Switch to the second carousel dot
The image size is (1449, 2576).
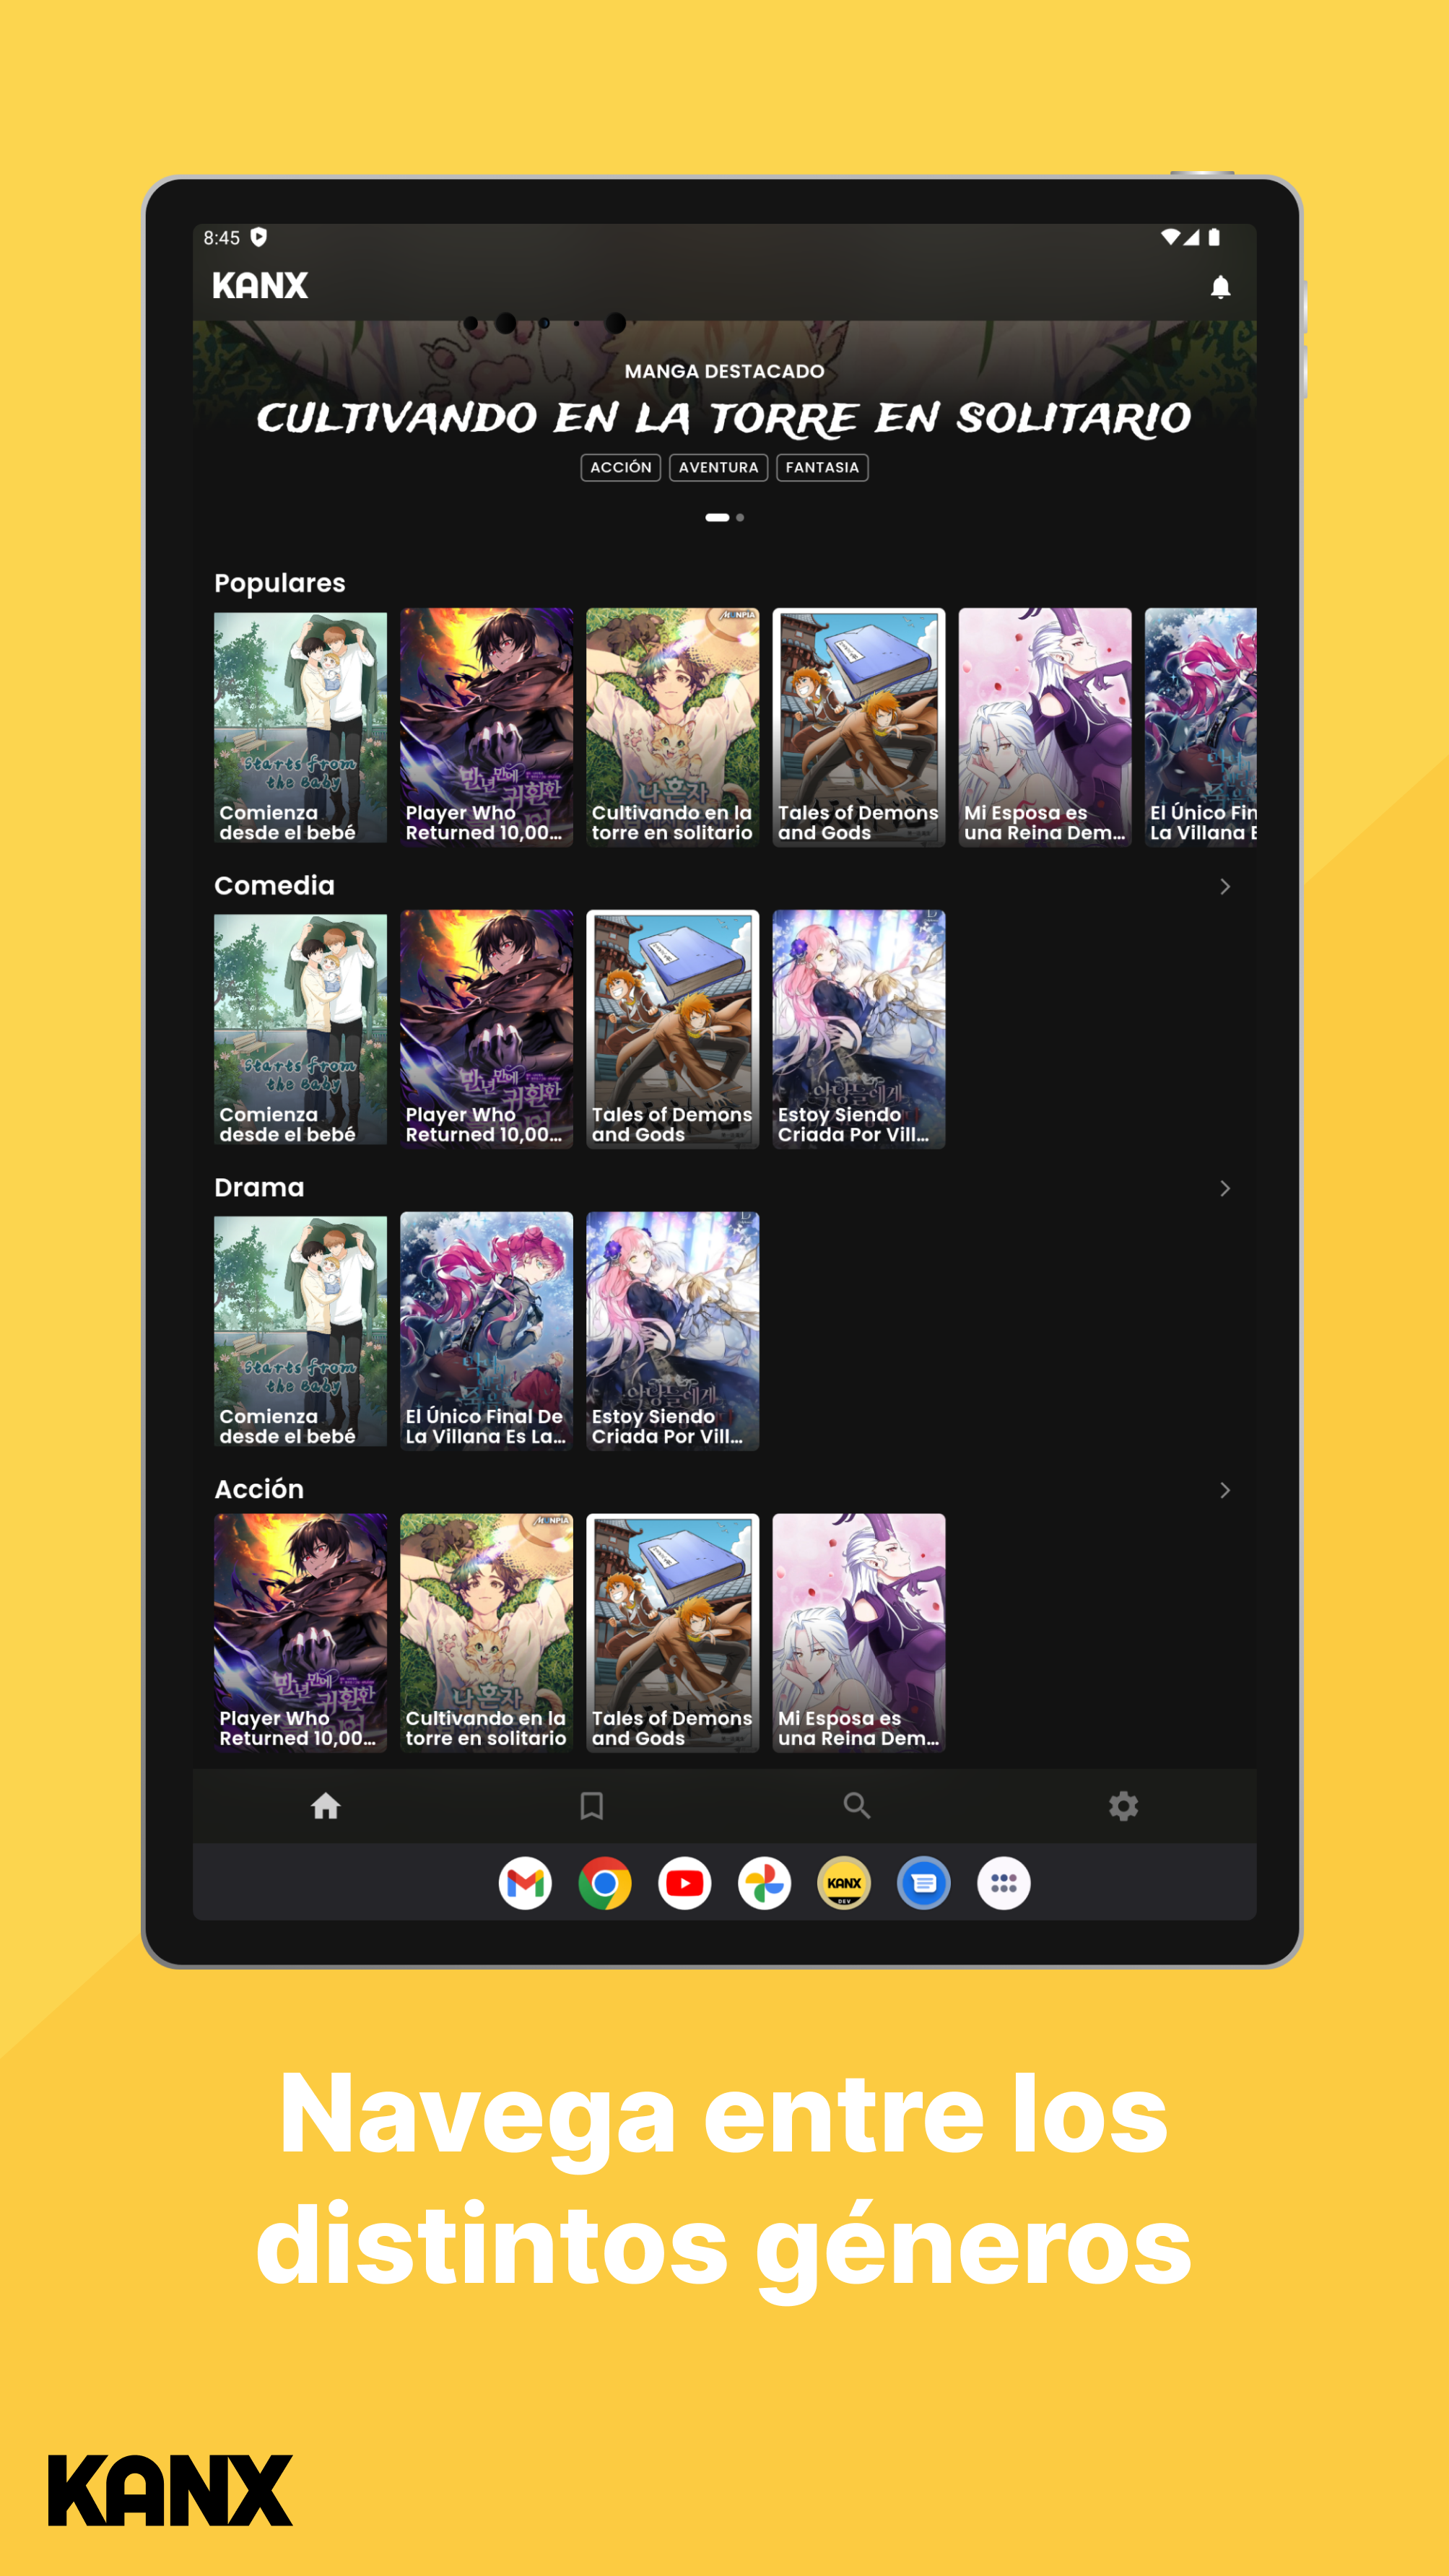740,517
